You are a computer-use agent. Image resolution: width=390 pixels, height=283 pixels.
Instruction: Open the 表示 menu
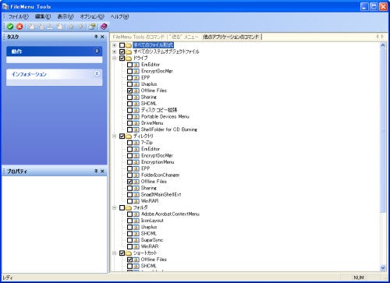pos(66,17)
